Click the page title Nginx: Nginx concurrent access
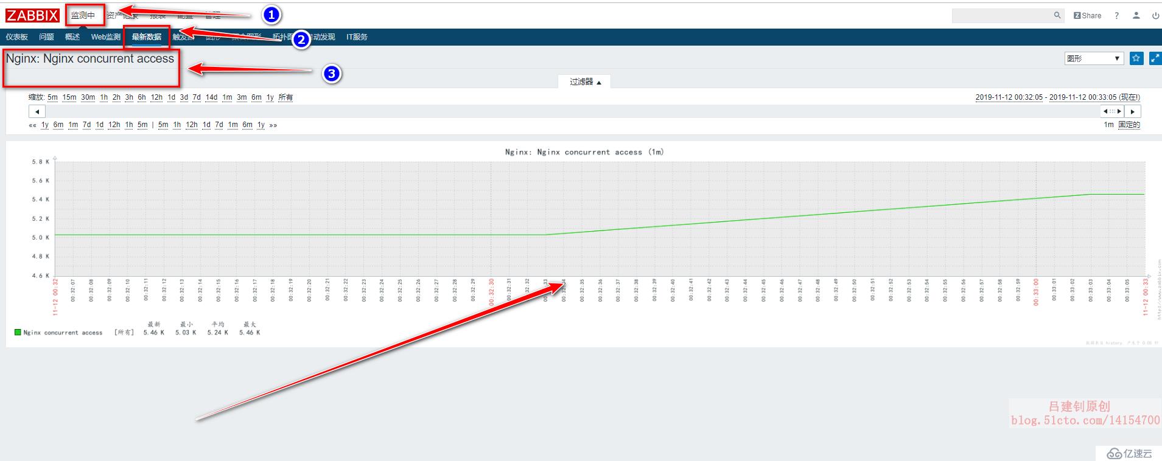1162x461 pixels. tap(90, 58)
